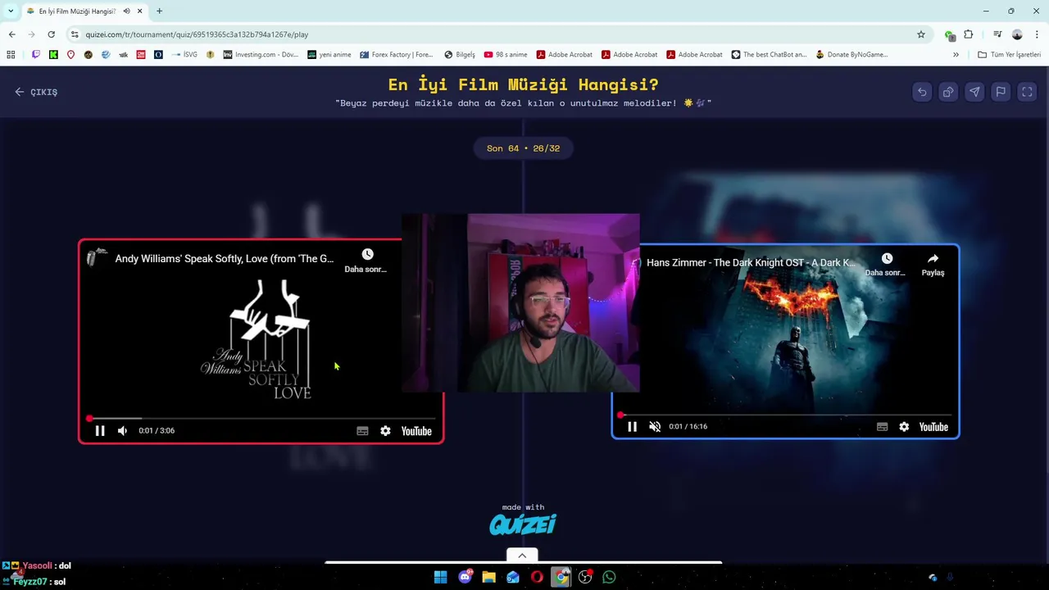Open the apps grid in bookmarks bar

[x=11, y=55]
